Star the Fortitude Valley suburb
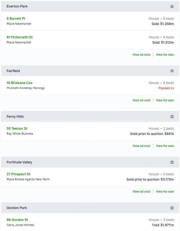 (172, 162)
